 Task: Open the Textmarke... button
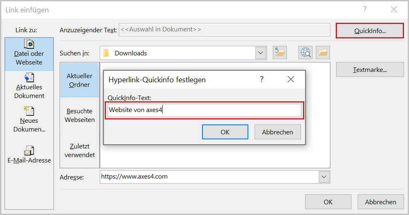370,69
